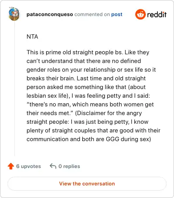
Task: Select the "NTA" verdict text
Action: [32, 36]
